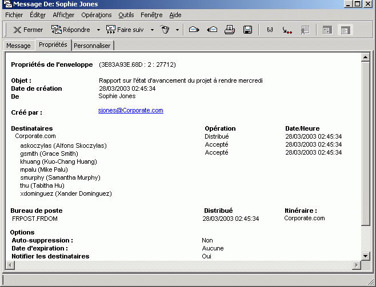Click the previous message envelope icon

[212, 30]
